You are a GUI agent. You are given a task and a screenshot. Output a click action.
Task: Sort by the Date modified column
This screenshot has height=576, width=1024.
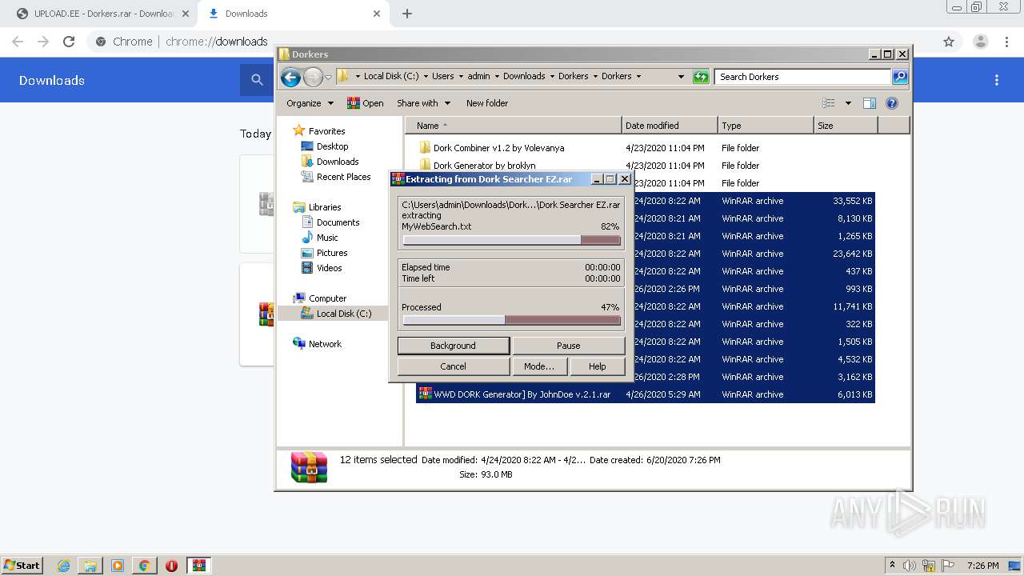click(x=670, y=126)
